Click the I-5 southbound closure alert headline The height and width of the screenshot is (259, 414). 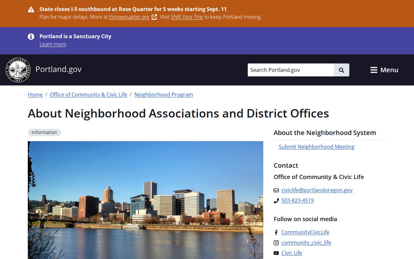point(133,9)
